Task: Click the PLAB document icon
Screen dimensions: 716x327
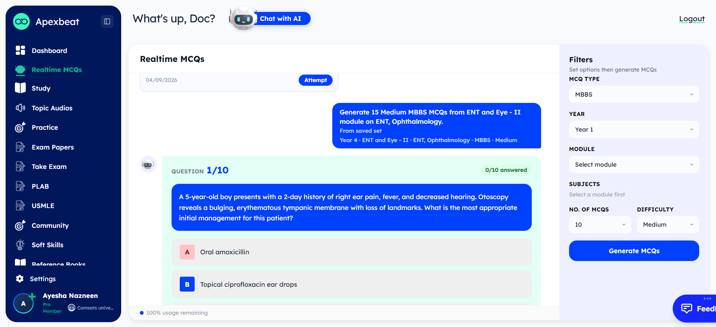Action: (x=21, y=186)
